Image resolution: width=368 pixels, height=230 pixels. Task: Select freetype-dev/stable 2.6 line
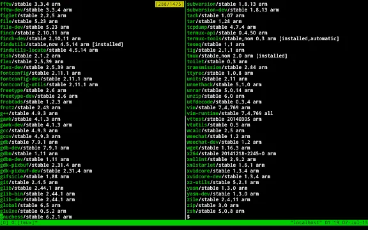pyautogui.click(x=39, y=96)
